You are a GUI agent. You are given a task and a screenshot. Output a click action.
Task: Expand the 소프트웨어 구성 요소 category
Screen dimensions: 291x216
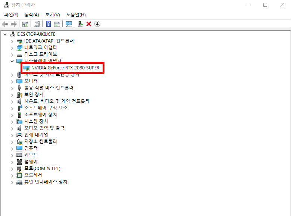[12, 108]
